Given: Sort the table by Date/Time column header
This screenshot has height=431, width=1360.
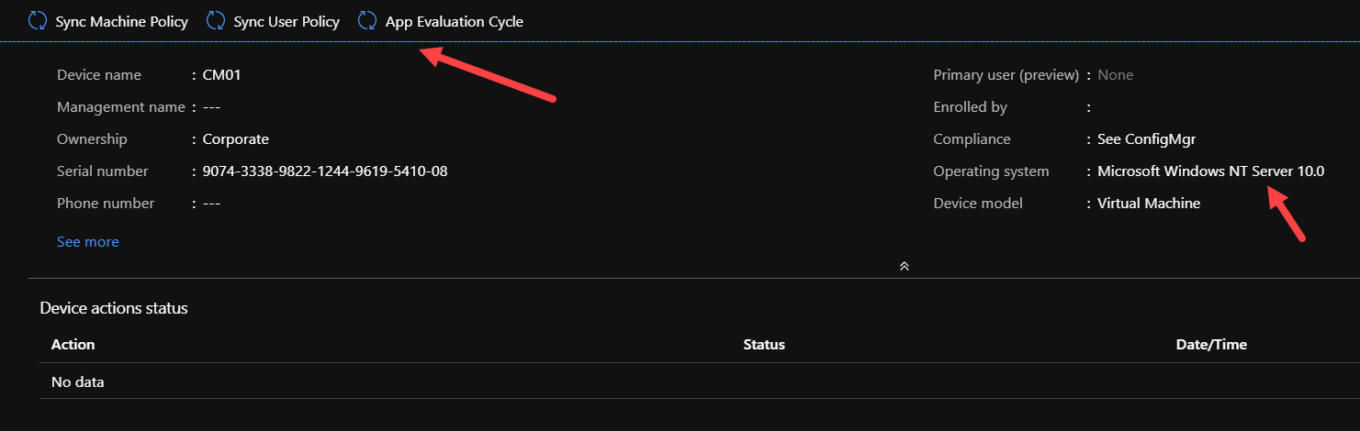Looking at the screenshot, I should 1211,345.
